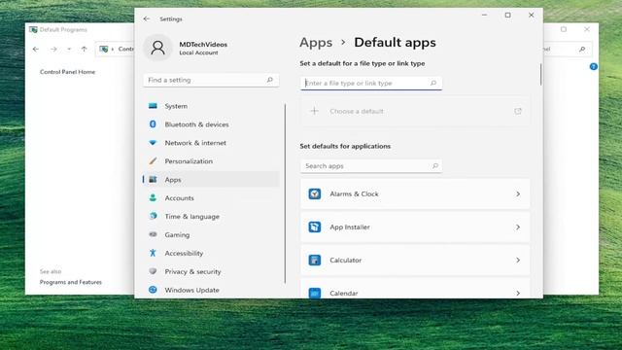Click the Search apps field

pyautogui.click(x=371, y=166)
